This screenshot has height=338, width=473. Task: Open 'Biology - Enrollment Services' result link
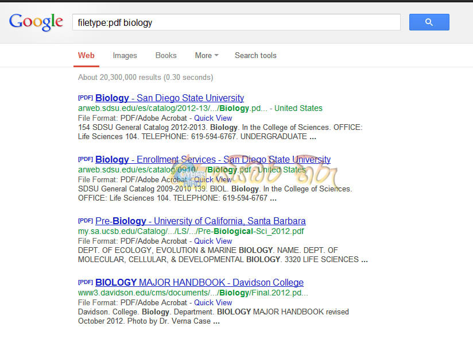pyautogui.click(x=213, y=159)
